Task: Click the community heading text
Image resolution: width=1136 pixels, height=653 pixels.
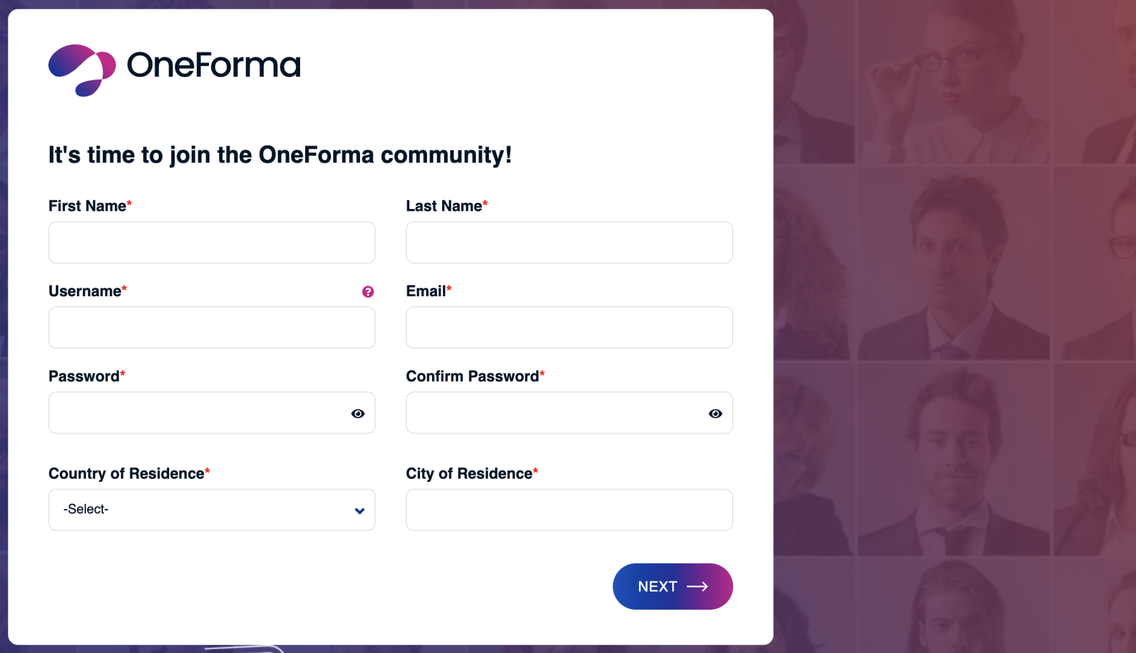Action: [281, 155]
